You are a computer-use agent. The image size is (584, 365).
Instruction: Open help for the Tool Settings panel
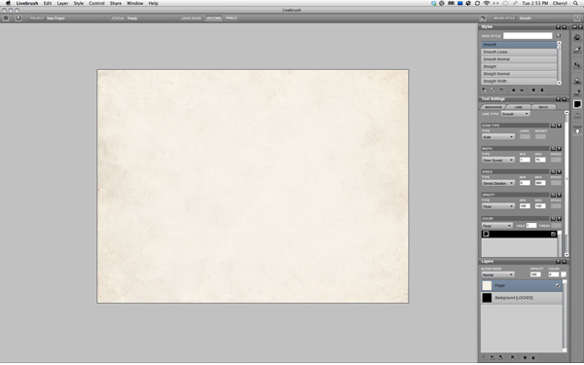(x=558, y=99)
